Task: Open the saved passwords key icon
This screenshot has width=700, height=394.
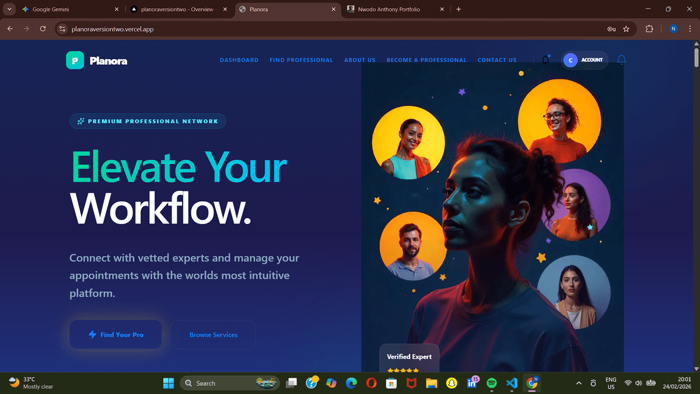Action: (x=611, y=29)
